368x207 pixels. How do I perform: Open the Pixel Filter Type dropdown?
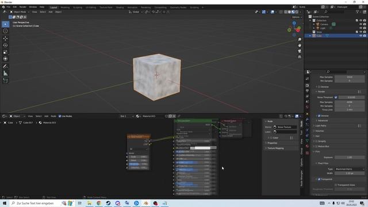tap(350, 169)
